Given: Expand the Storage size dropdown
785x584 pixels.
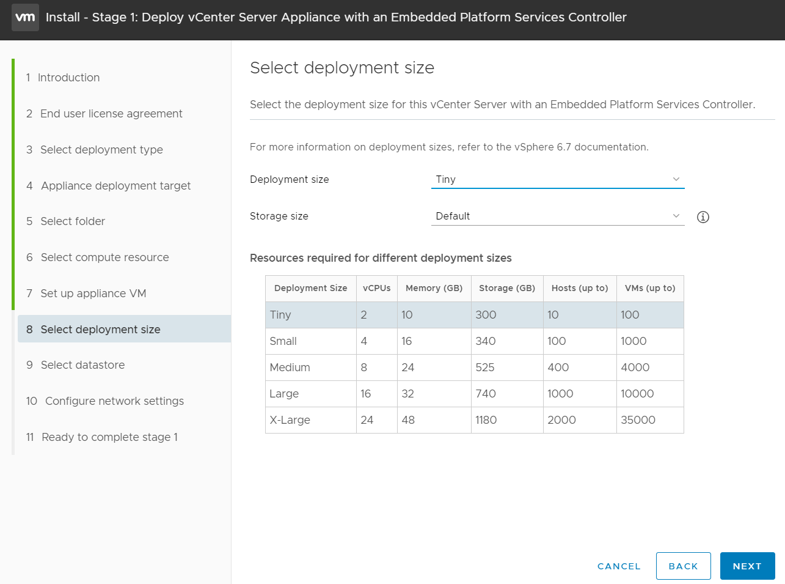Looking at the screenshot, I should click(x=557, y=216).
